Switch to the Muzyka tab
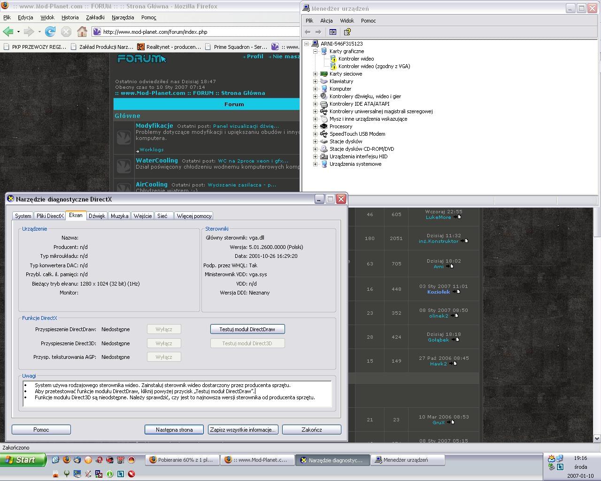601x481 pixels. [119, 216]
